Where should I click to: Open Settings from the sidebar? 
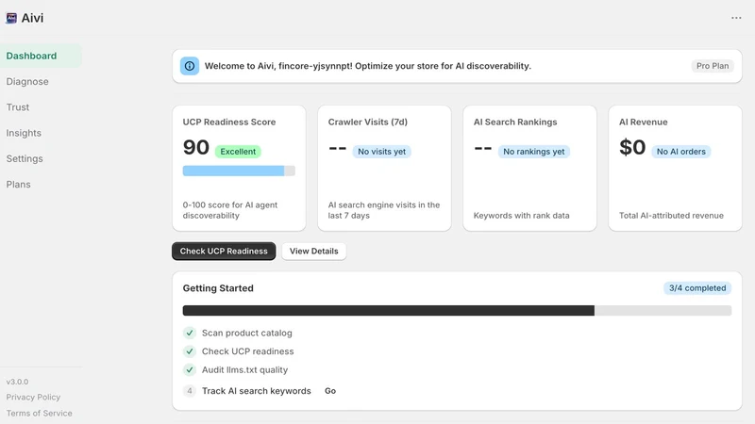click(x=25, y=158)
